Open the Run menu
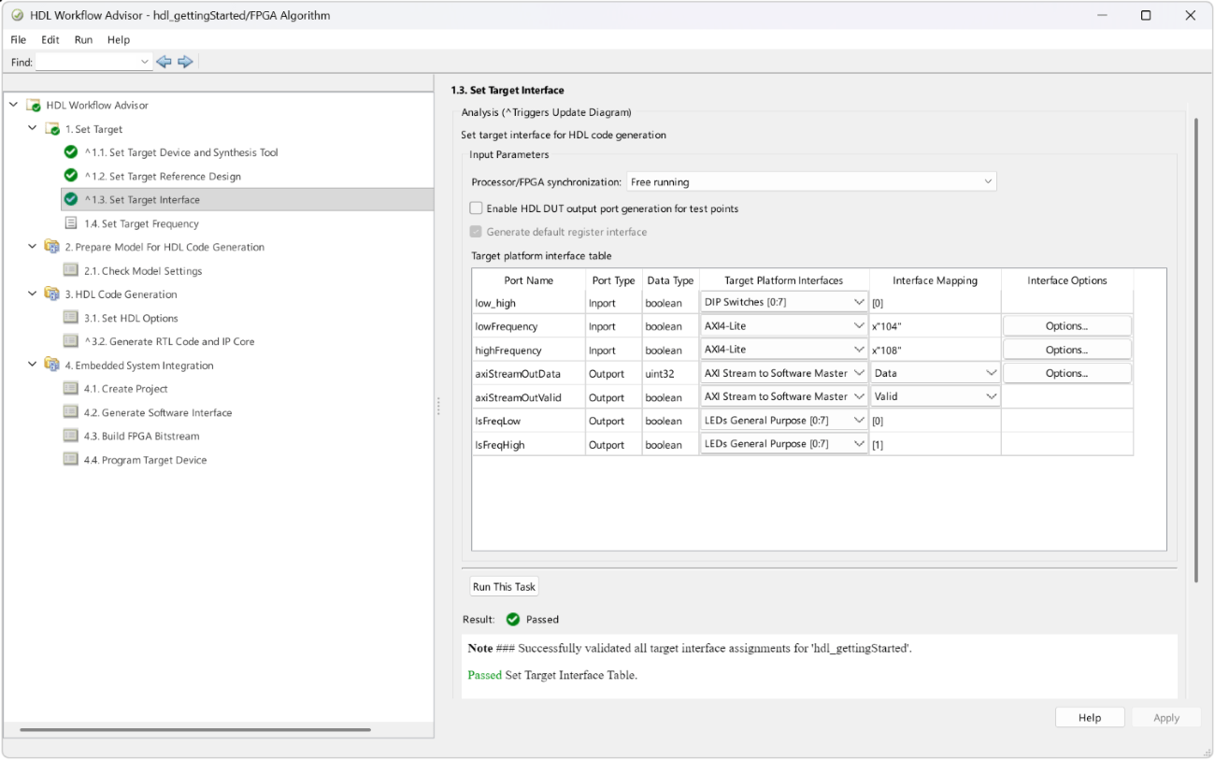1215x760 pixels. [83, 40]
